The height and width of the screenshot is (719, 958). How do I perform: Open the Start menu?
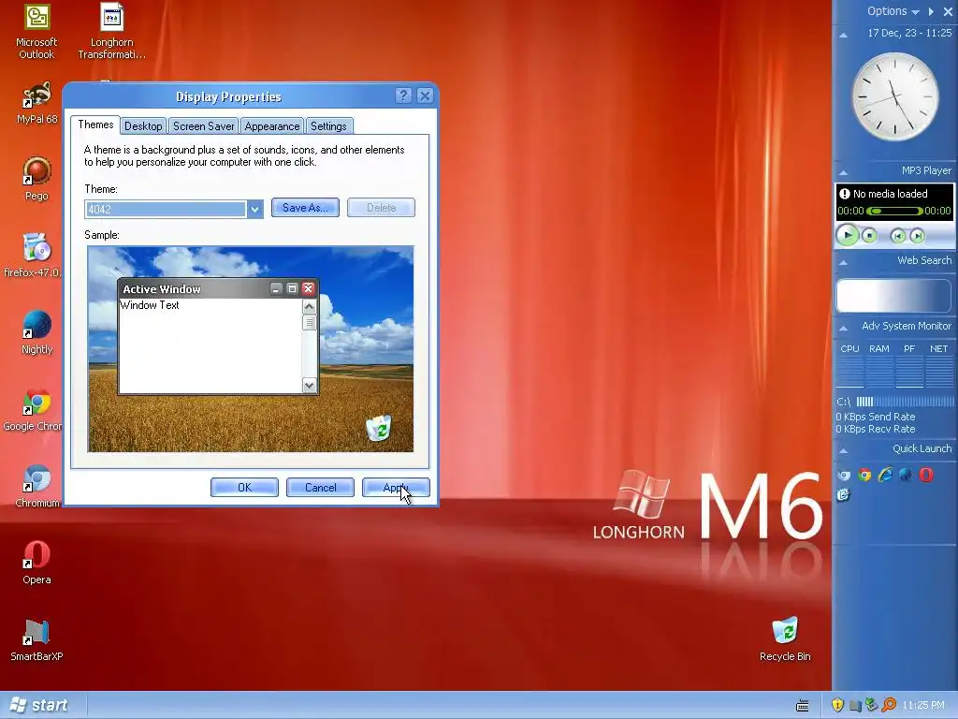[38, 705]
